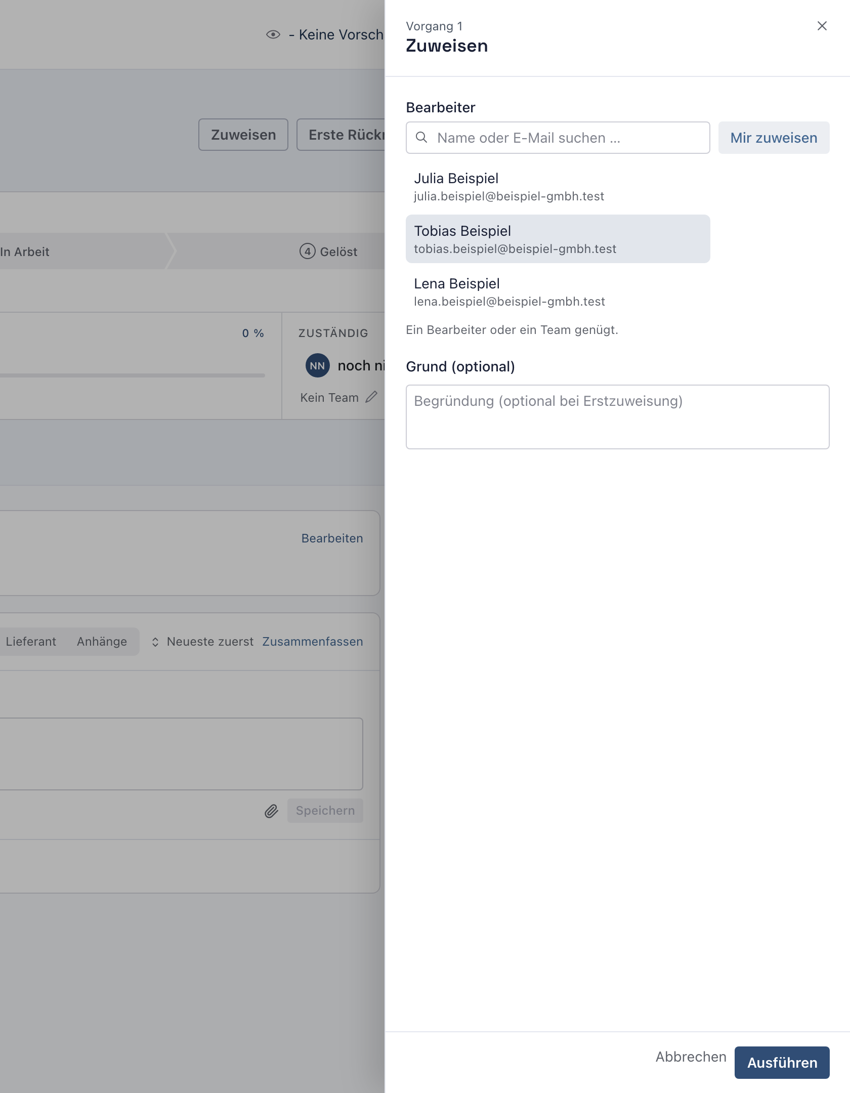Click the Ausführen button
Image resolution: width=850 pixels, height=1093 pixels.
click(782, 1063)
